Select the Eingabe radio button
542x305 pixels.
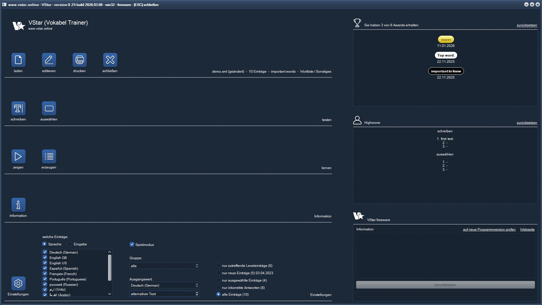(70, 244)
